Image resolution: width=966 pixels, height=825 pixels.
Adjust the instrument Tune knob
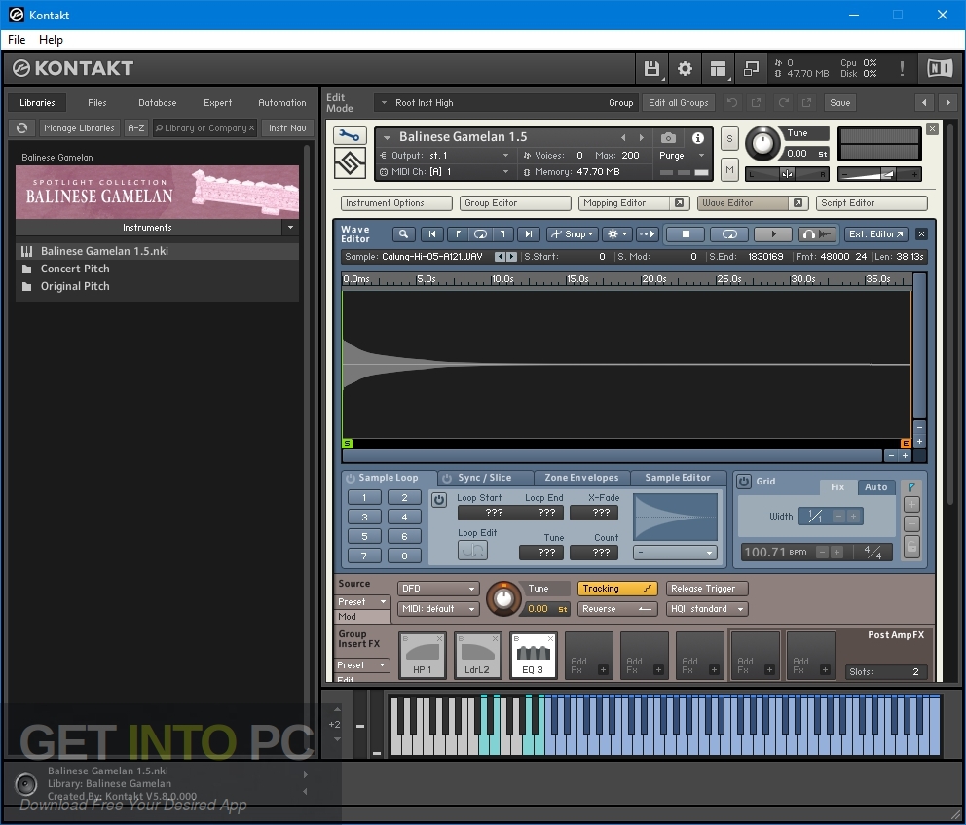click(762, 143)
